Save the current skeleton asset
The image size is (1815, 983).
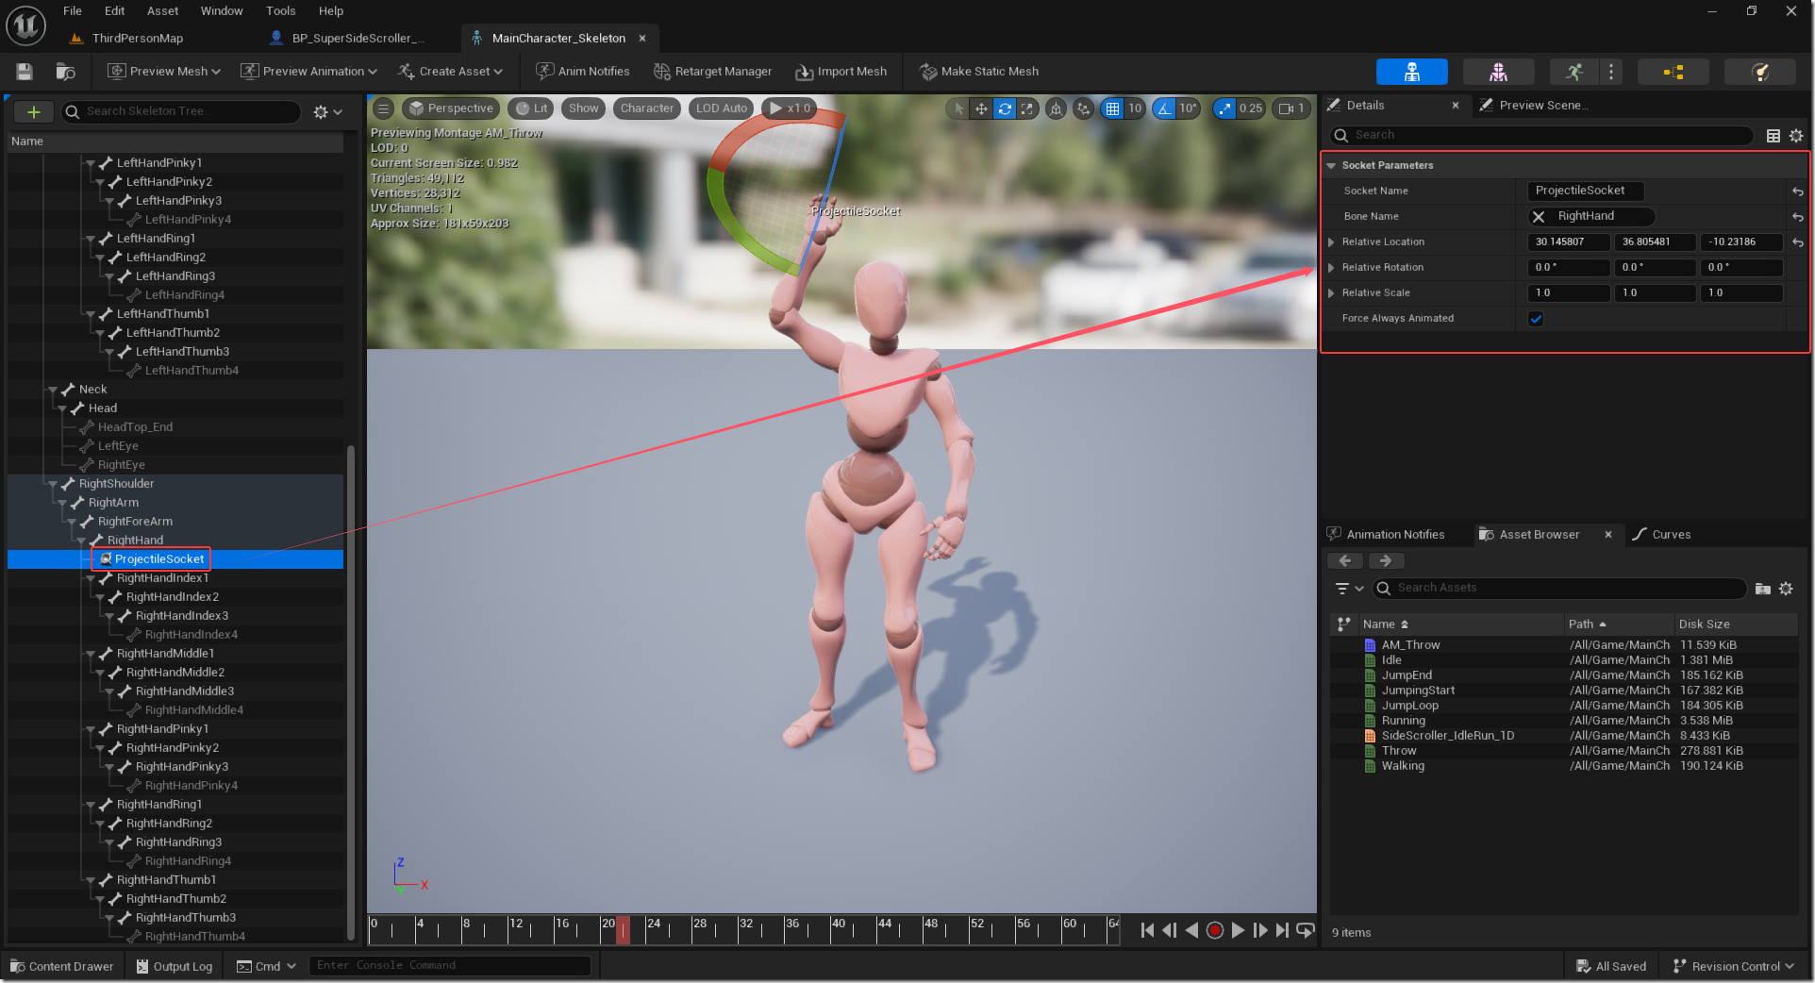coord(25,72)
